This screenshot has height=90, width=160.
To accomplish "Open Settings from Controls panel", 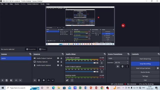I will point(145,76).
